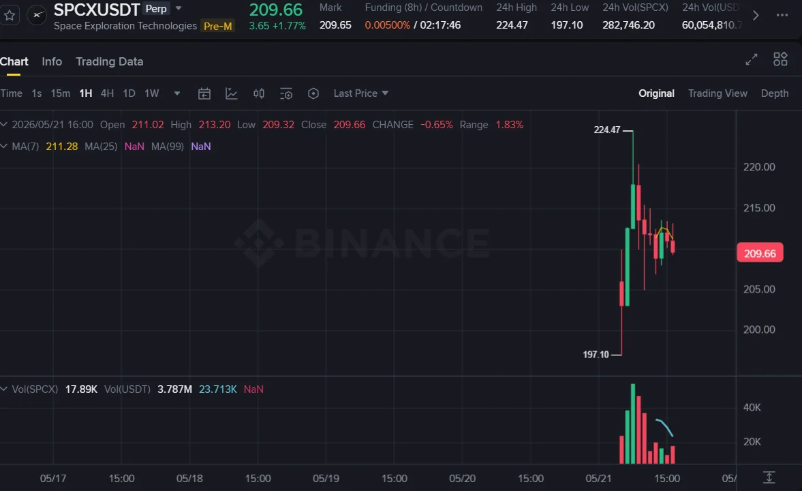Open the calendar go-to-date icon

pyautogui.click(x=204, y=93)
